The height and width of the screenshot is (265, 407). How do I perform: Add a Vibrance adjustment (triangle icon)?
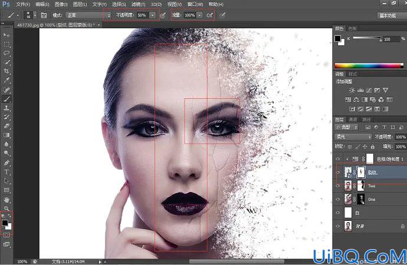[385, 90]
